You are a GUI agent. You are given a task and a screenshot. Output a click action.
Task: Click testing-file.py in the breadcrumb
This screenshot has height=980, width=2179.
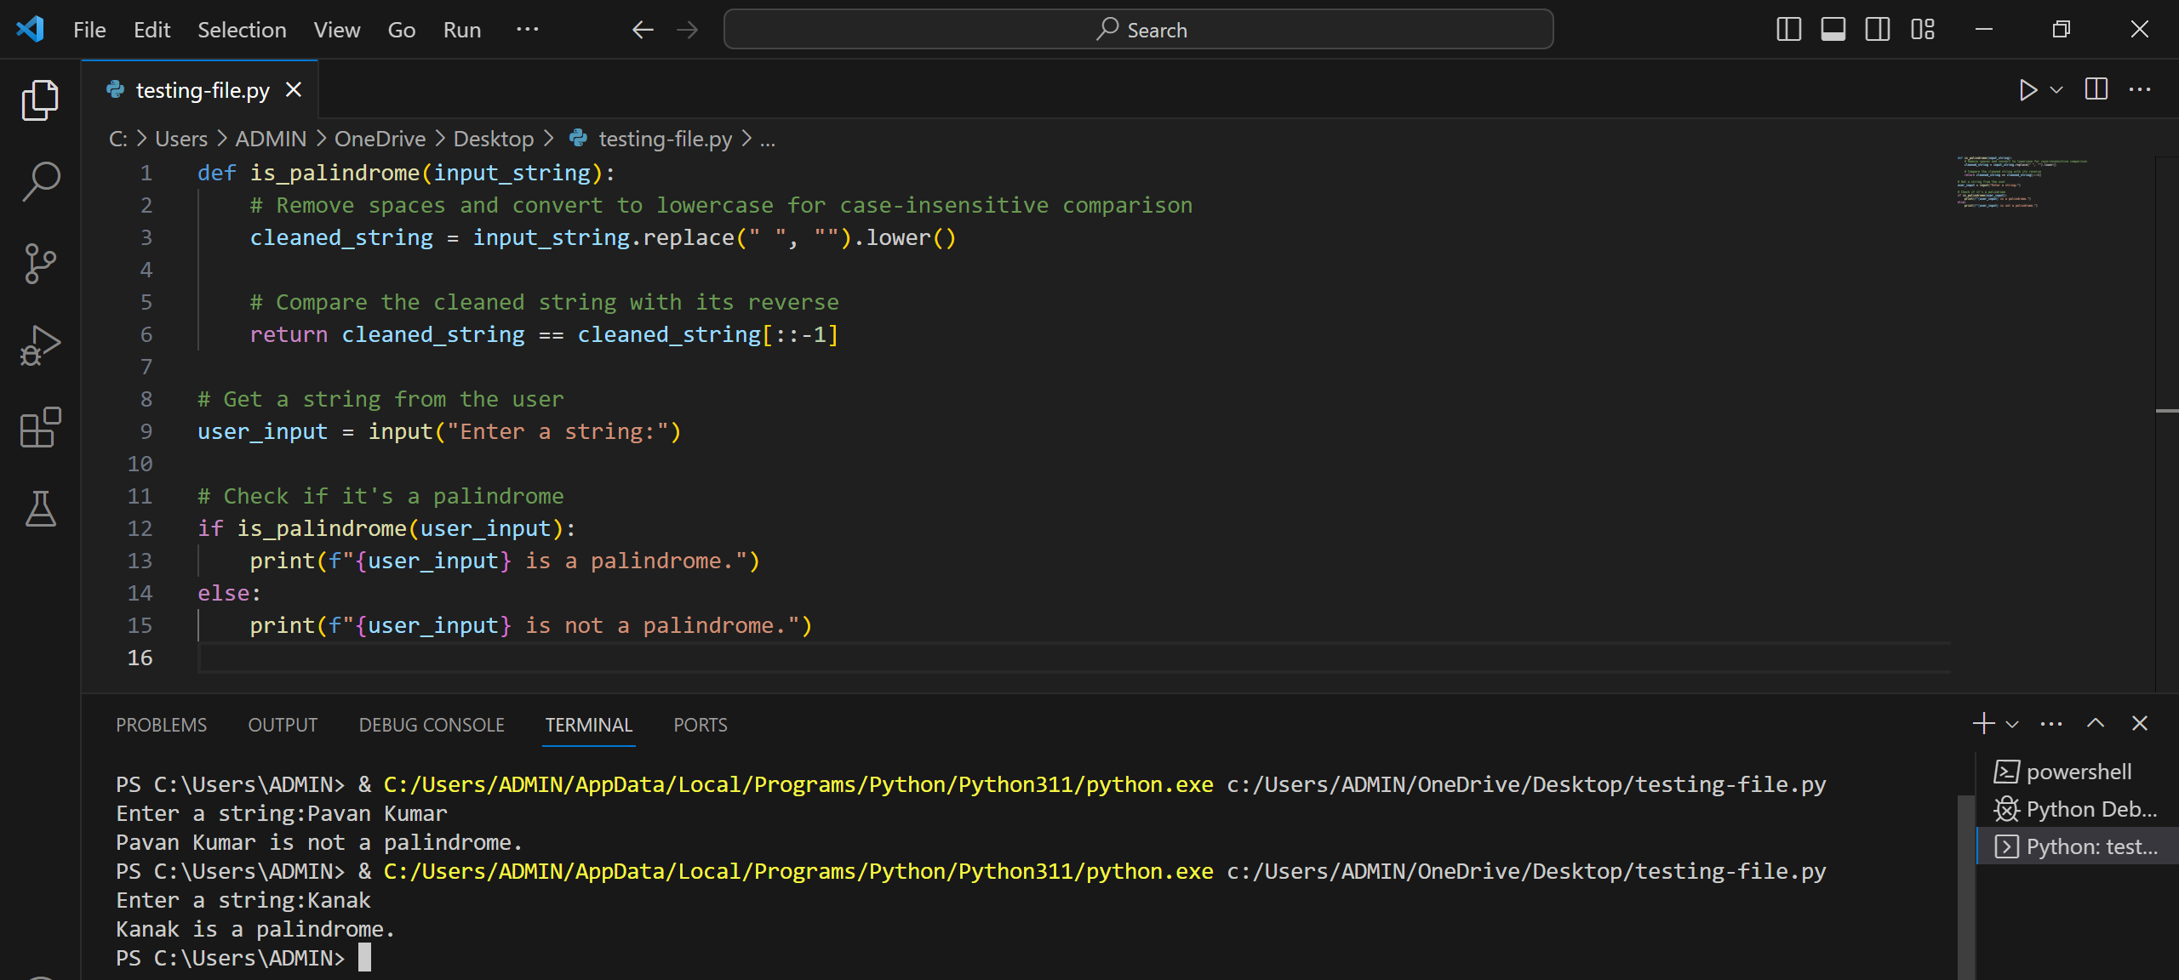point(665,139)
